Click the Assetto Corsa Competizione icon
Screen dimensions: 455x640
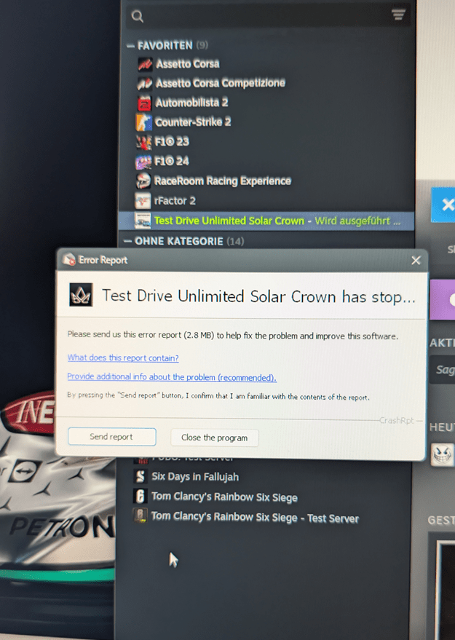click(x=144, y=83)
